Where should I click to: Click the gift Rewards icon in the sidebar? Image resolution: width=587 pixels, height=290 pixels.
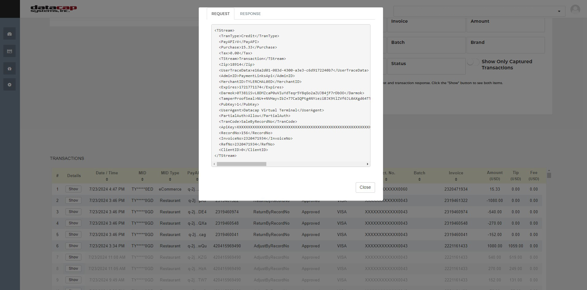pyautogui.click(x=10, y=68)
